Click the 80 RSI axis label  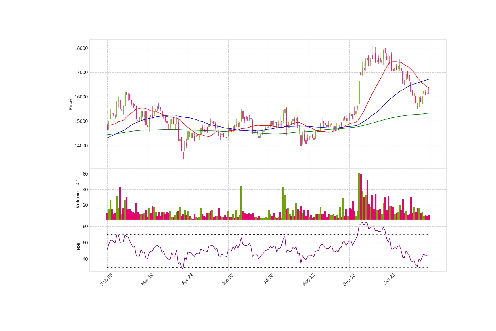tap(85, 226)
